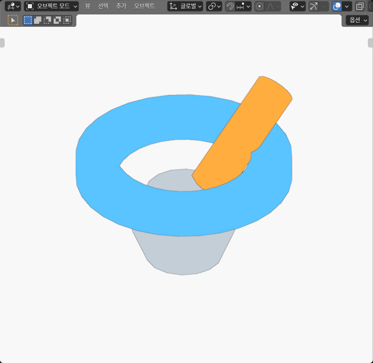Toggle proportional editing
Screen dimensions: 373x363
click(260, 6)
